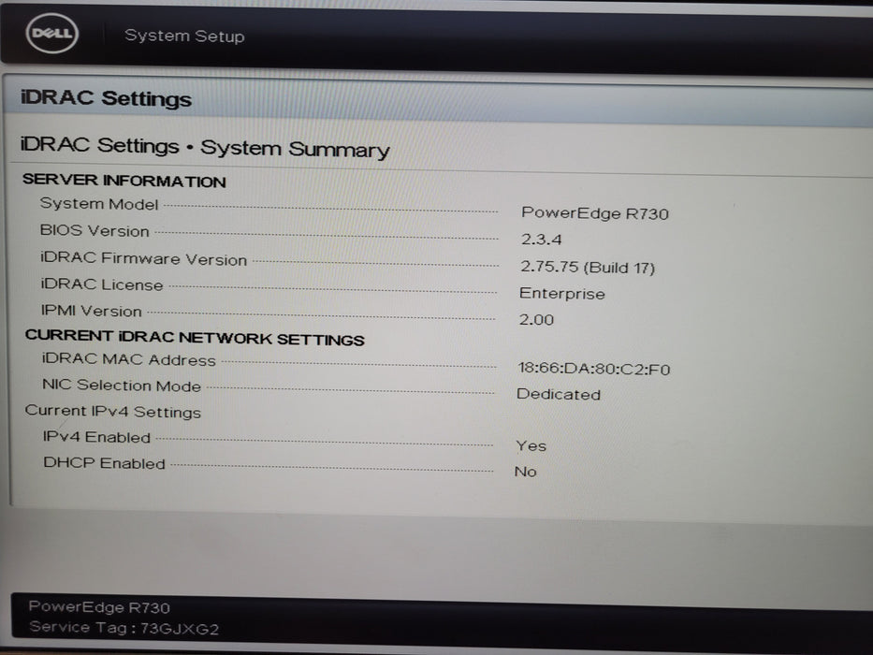
Task: Click the NIC Selection Mode label
Action: point(122,386)
